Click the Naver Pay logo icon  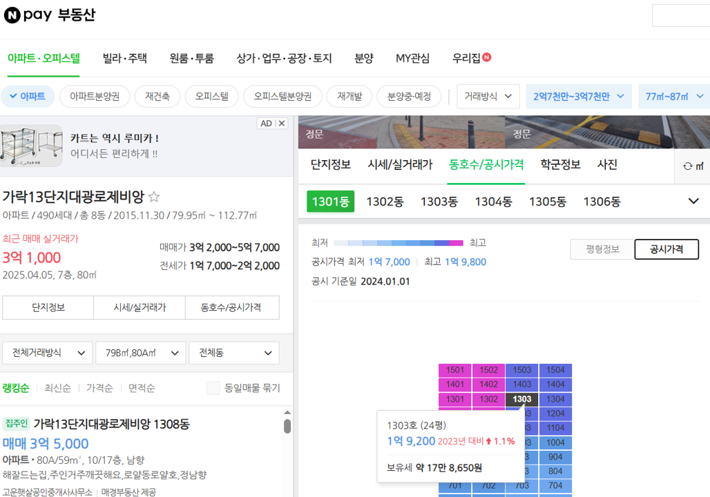[11, 14]
